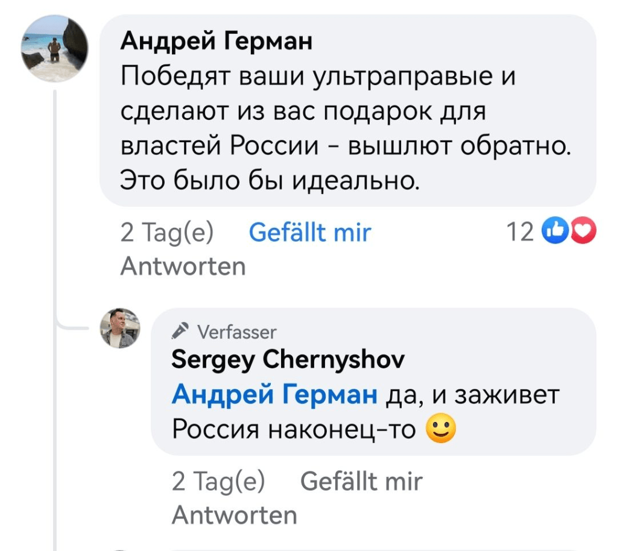Screen dimensions: 617x551
Task: Open Sergey Chernyshov's profile picture
Action: coord(119,329)
